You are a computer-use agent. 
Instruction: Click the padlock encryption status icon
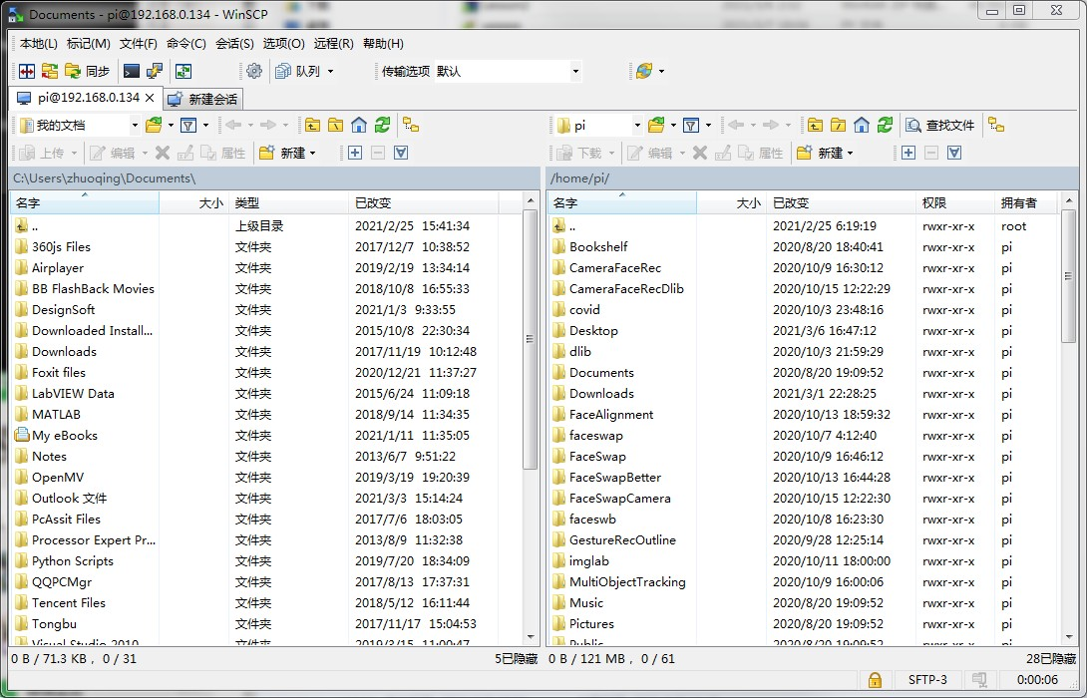pyautogui.click(x=875, y=680)
